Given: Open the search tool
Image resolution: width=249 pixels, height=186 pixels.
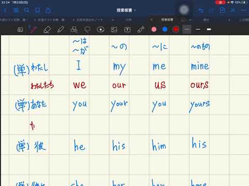Looking at the screenshot, I should click(26, 10).
